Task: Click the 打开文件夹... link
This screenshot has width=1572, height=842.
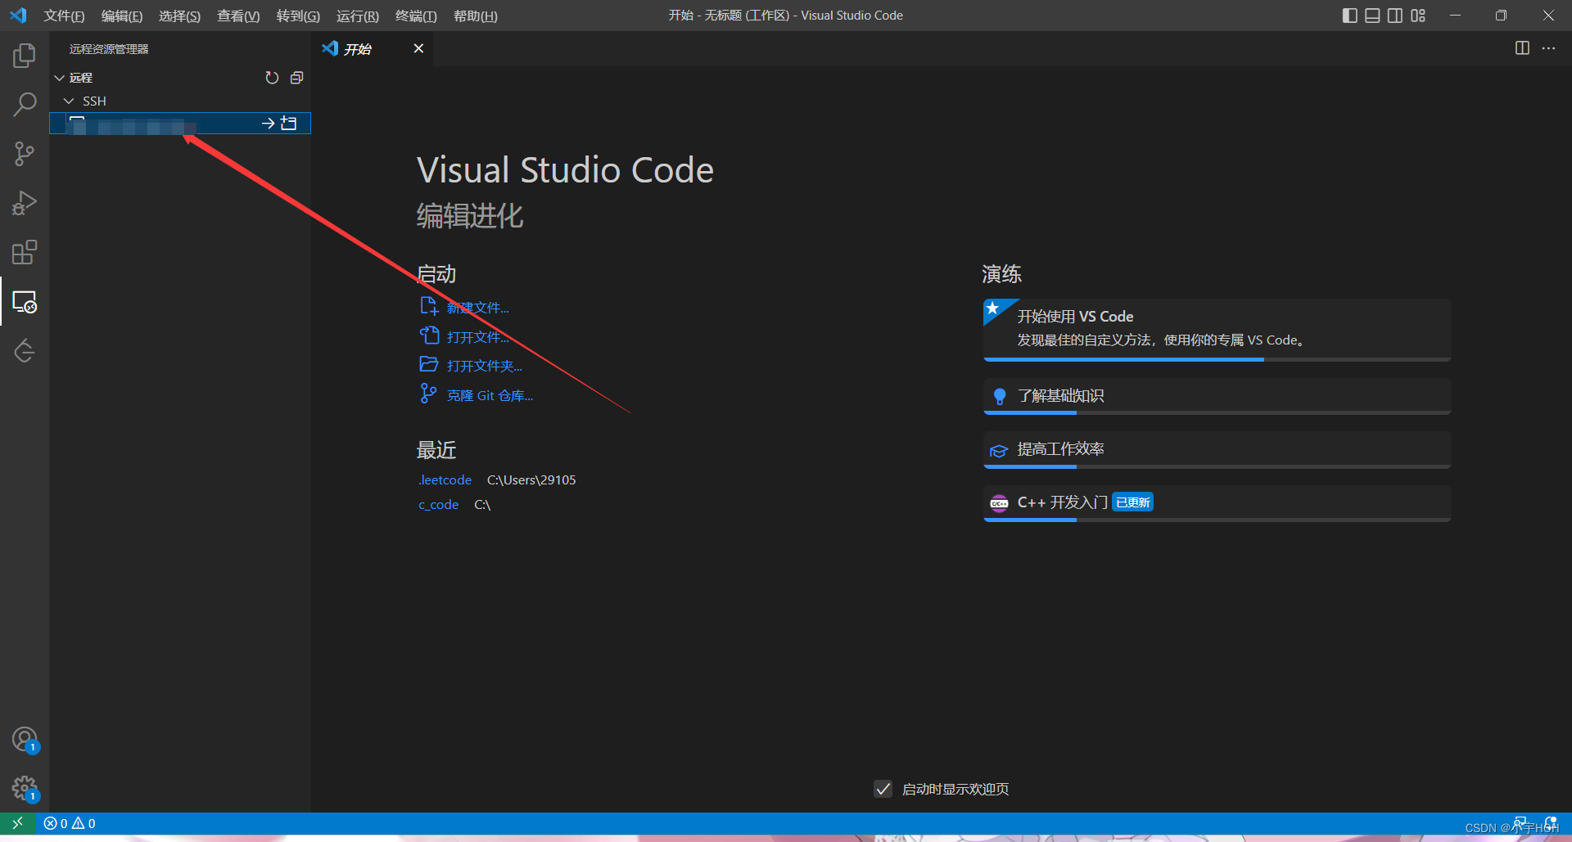Action: pyautogui.click(x=485, y=366)
